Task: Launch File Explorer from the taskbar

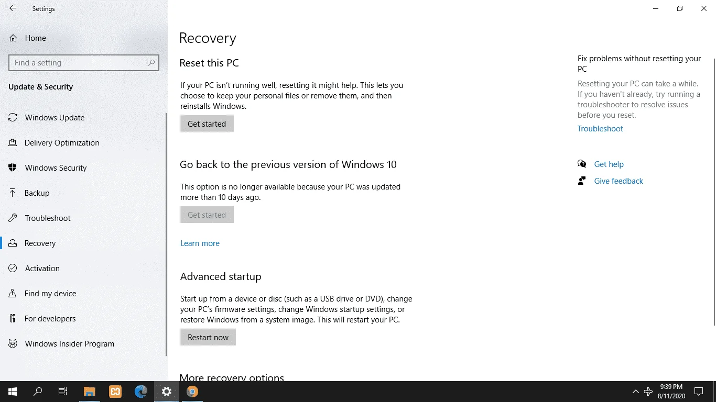Action: coord(90,392)
